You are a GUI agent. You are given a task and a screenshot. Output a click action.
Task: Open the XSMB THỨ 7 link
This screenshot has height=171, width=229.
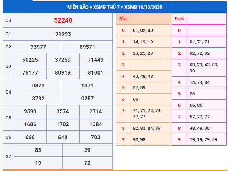point(106,7)
